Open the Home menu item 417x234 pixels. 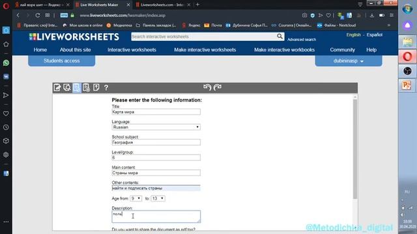point(40,50)
